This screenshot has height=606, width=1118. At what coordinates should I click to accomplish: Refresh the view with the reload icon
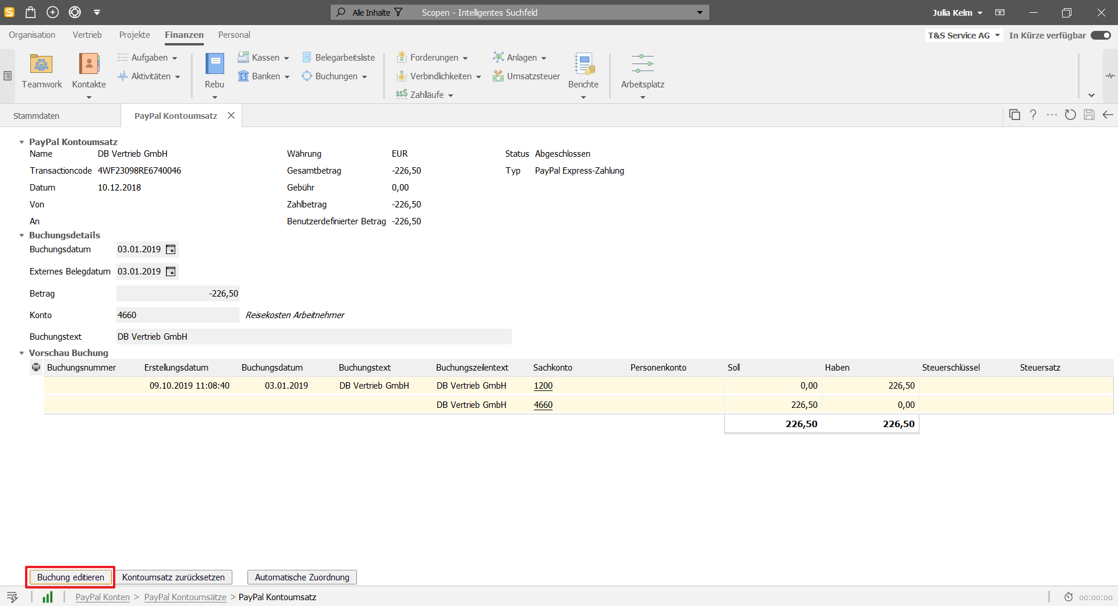coord(1070,115)
